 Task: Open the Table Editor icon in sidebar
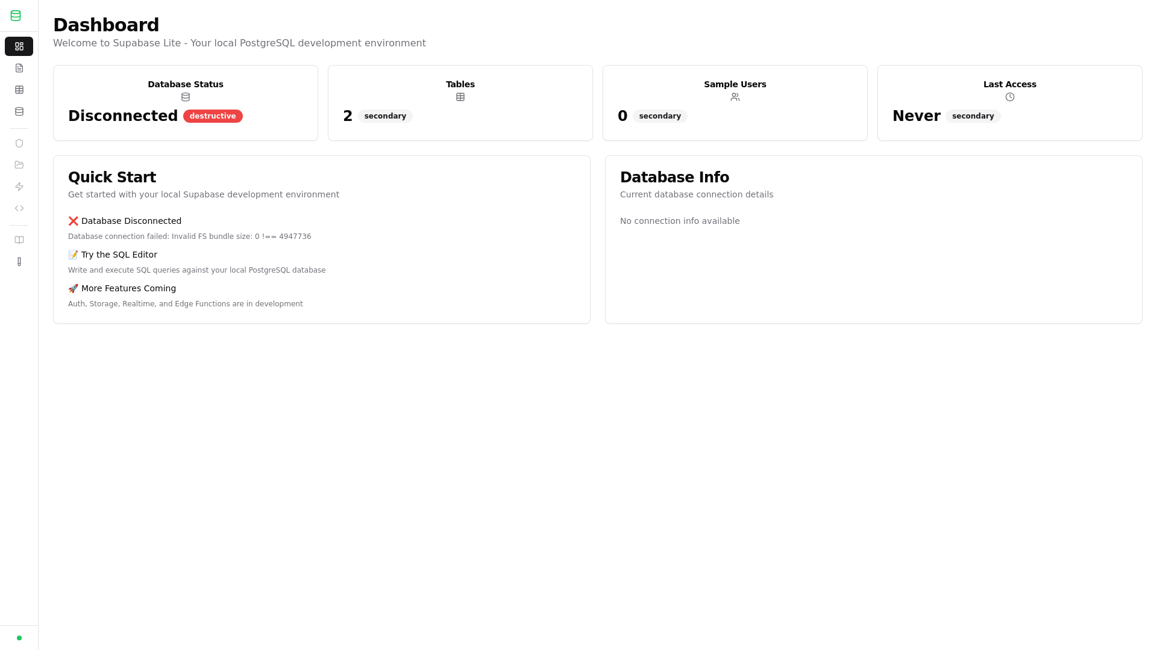click(x=19, y=90)
